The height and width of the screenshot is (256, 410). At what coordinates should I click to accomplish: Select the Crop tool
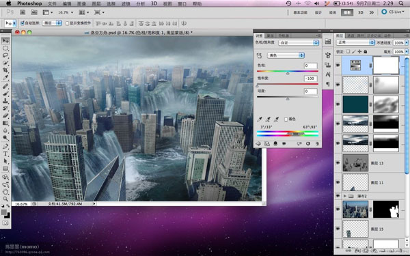point(5,70)
